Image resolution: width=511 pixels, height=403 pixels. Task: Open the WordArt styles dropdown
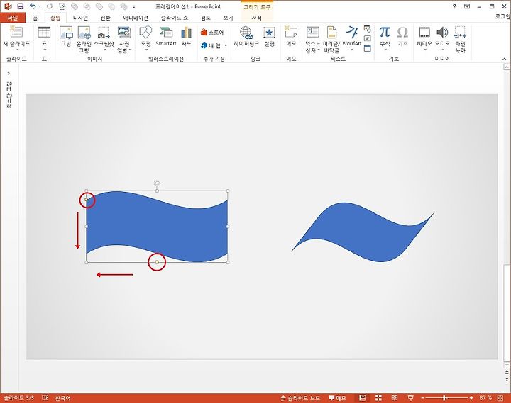click(352, 38)
